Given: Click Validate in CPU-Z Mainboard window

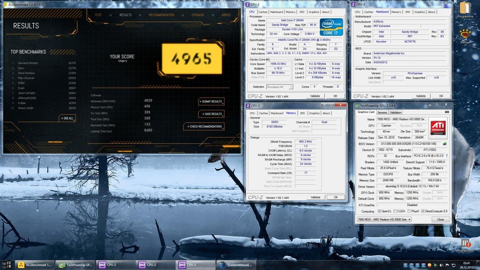Looking at the screenshot, I should tap(420, 96).
